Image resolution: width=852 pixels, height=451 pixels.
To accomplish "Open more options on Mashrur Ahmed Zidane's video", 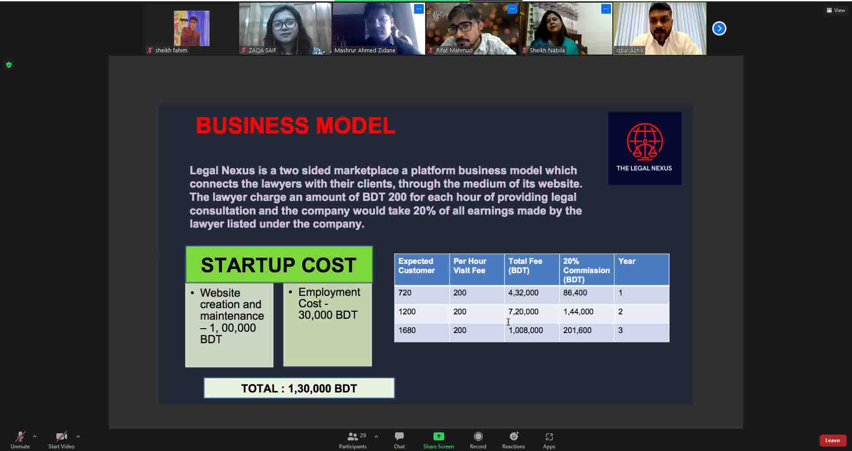I will click(x=418, y=9).
